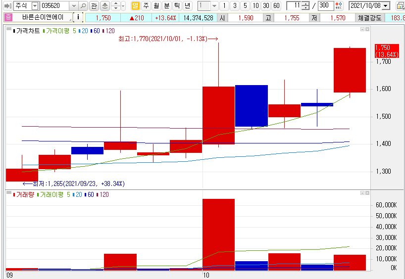
Task: Toggle the volume 20 moving average legend
Action: (78, 194)
